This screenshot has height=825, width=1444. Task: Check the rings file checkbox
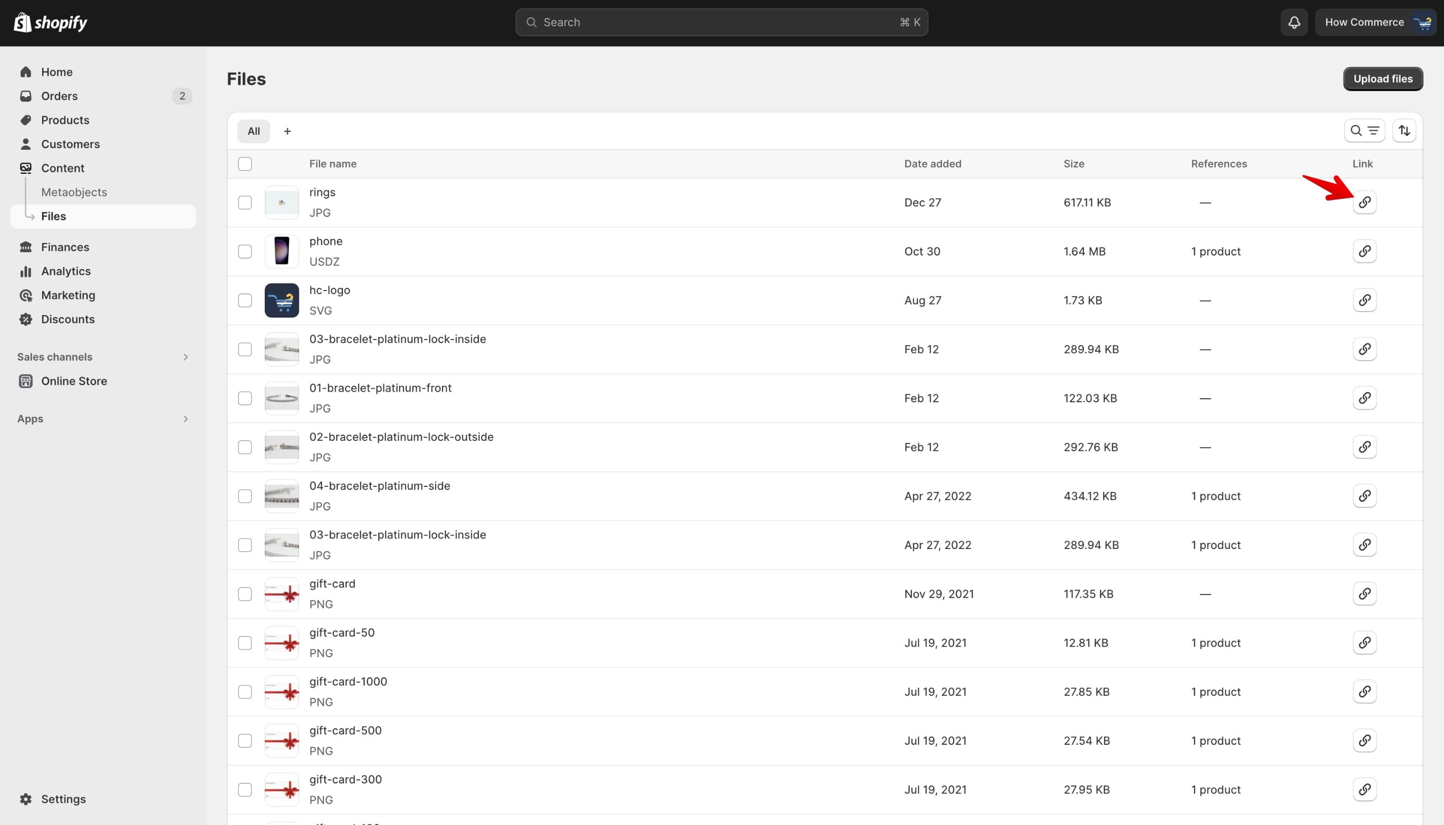pyautogui.click(x=245, y=202)
